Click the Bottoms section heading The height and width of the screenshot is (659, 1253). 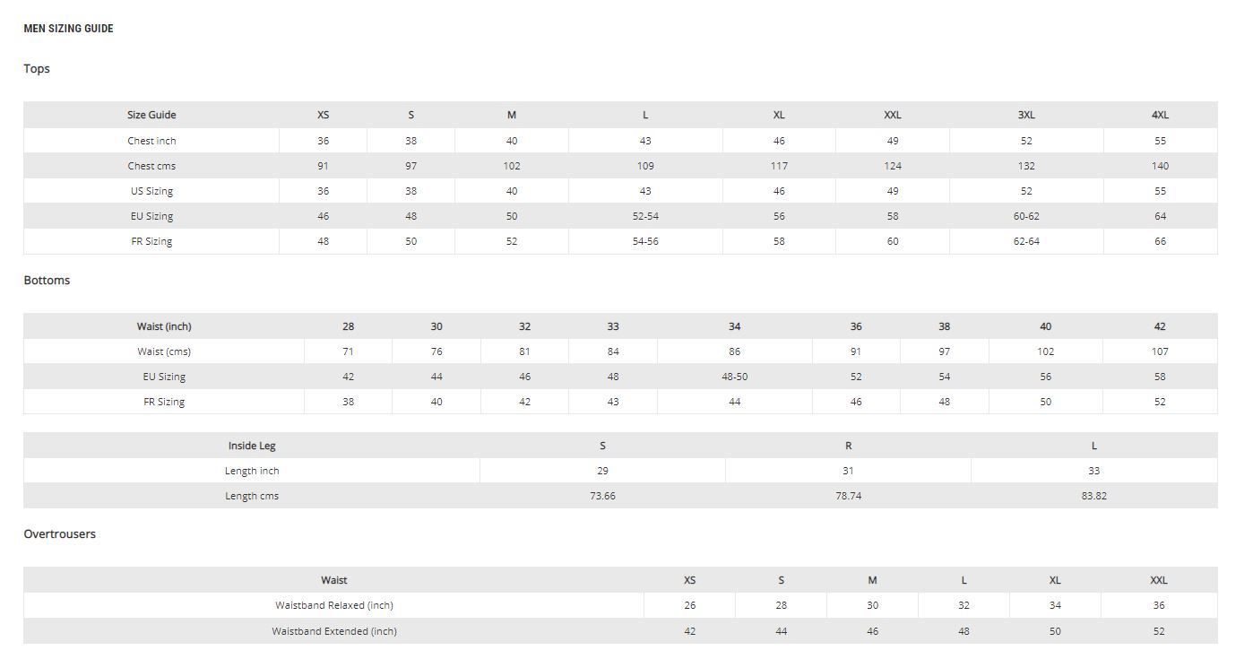[x=47, y=281]
